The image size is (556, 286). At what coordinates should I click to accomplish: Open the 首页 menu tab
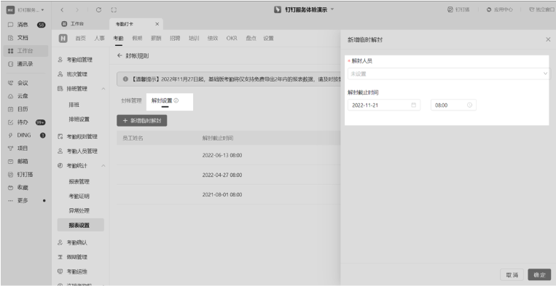click(x=80, y=39)
